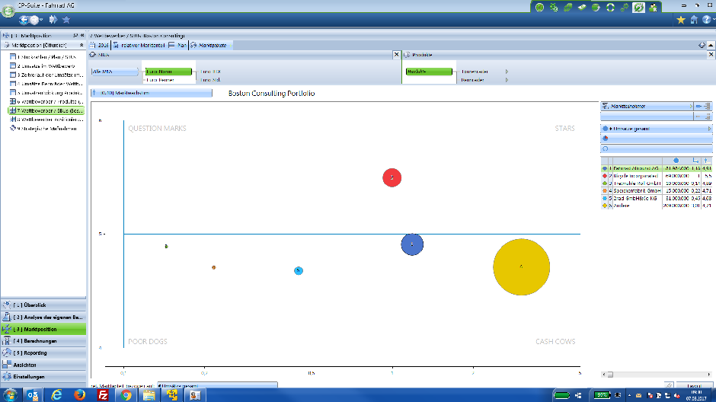
Task: Select the Marktpakete tab
Action: point(209,45)
